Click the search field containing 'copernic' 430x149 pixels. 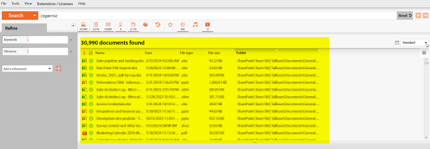(x=217, y=16)
